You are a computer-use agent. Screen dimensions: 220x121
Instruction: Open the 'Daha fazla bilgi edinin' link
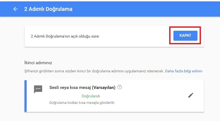(184, 71)
